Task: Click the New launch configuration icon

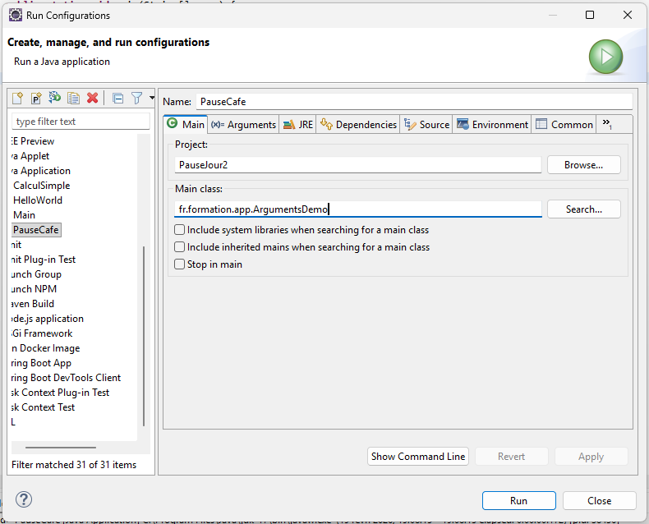Action: tap(16, 98)
